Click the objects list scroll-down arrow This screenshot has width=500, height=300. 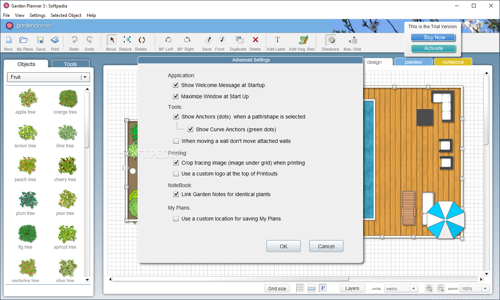tap(87, 280)
